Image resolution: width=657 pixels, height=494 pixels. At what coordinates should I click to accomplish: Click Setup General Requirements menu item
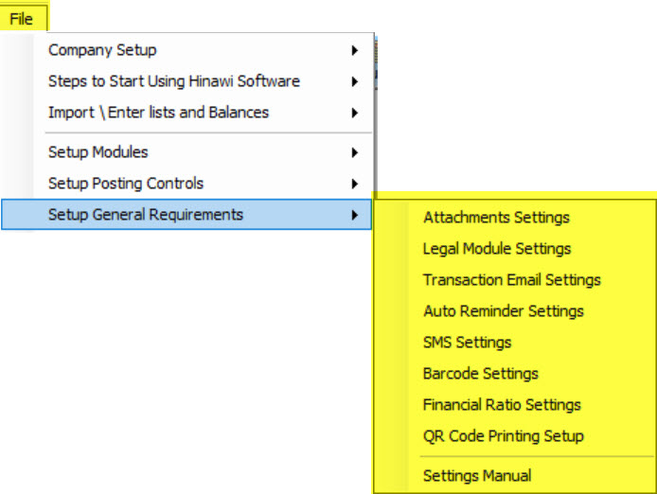point(186,215)
